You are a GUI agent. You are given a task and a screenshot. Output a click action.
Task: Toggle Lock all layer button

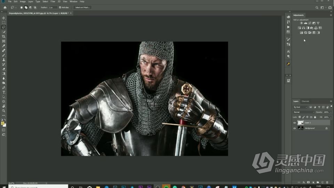click(x=315, y=117)
